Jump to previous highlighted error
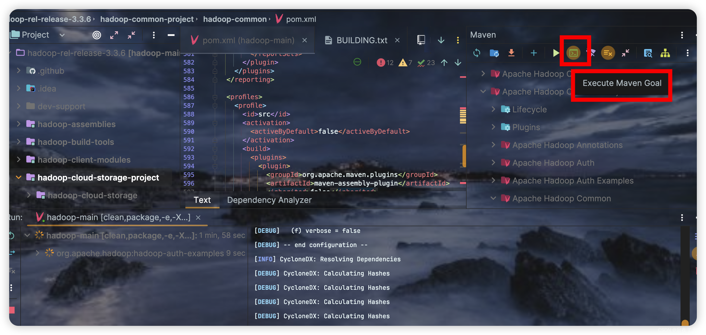706x335 pixels. click(444, 63)
